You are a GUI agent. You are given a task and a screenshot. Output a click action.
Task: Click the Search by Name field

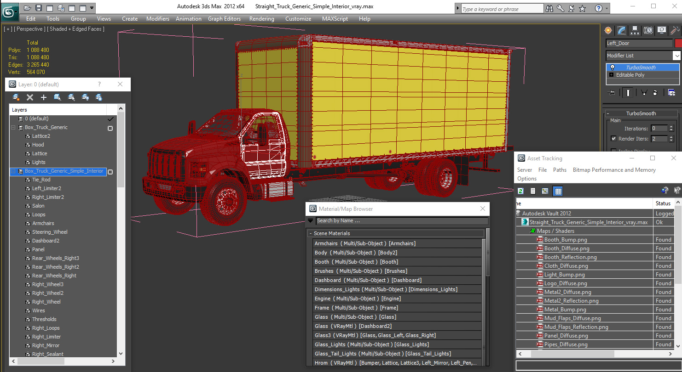[402, 221]
